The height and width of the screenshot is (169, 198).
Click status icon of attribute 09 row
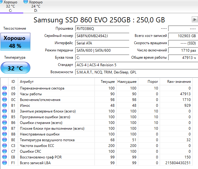tap(5, 94)
